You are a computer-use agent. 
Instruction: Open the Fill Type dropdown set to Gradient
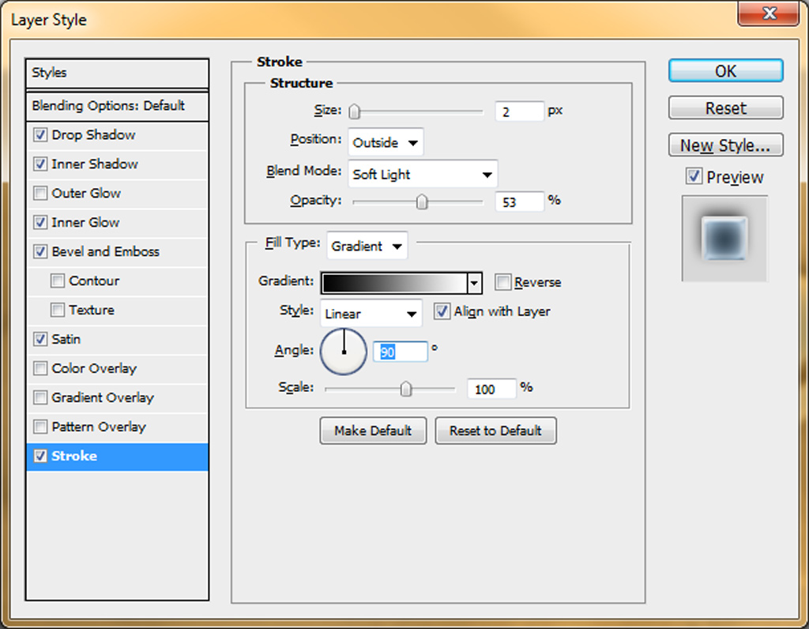click(x=367, y=246)
